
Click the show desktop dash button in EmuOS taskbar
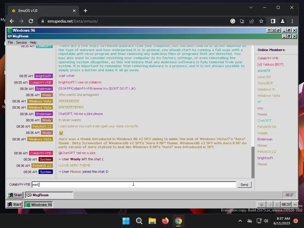click(295, 205)
